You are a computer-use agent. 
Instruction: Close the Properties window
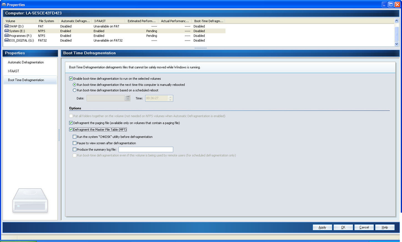[397, 5]
